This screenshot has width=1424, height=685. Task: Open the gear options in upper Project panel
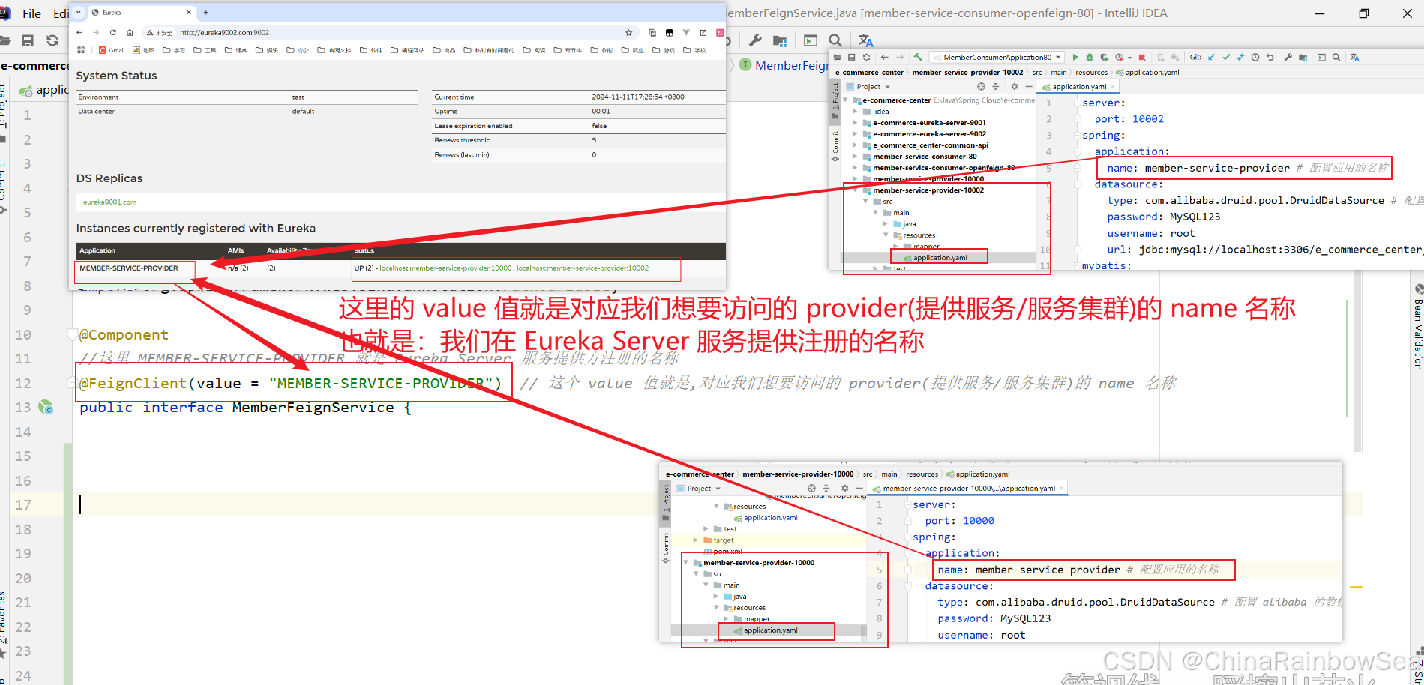(1014, 86)
